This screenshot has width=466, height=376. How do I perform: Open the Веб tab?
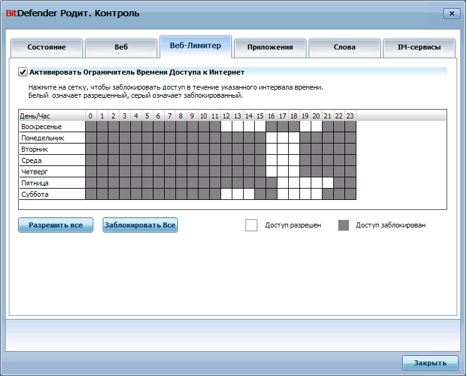click(121, 47)
